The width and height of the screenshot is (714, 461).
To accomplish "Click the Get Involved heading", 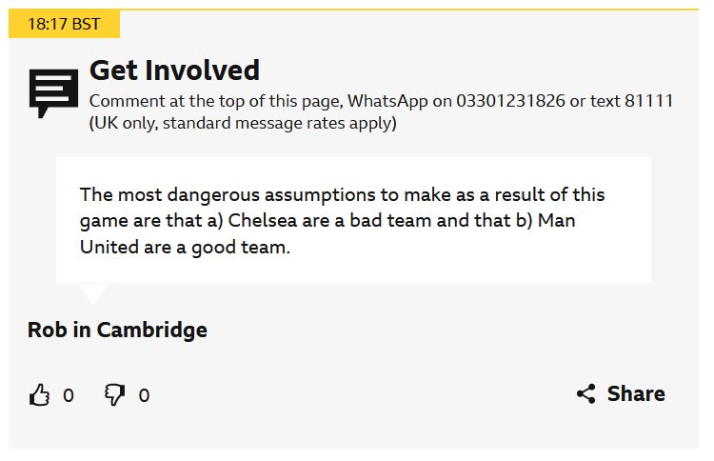I will (x=174, y=70).
